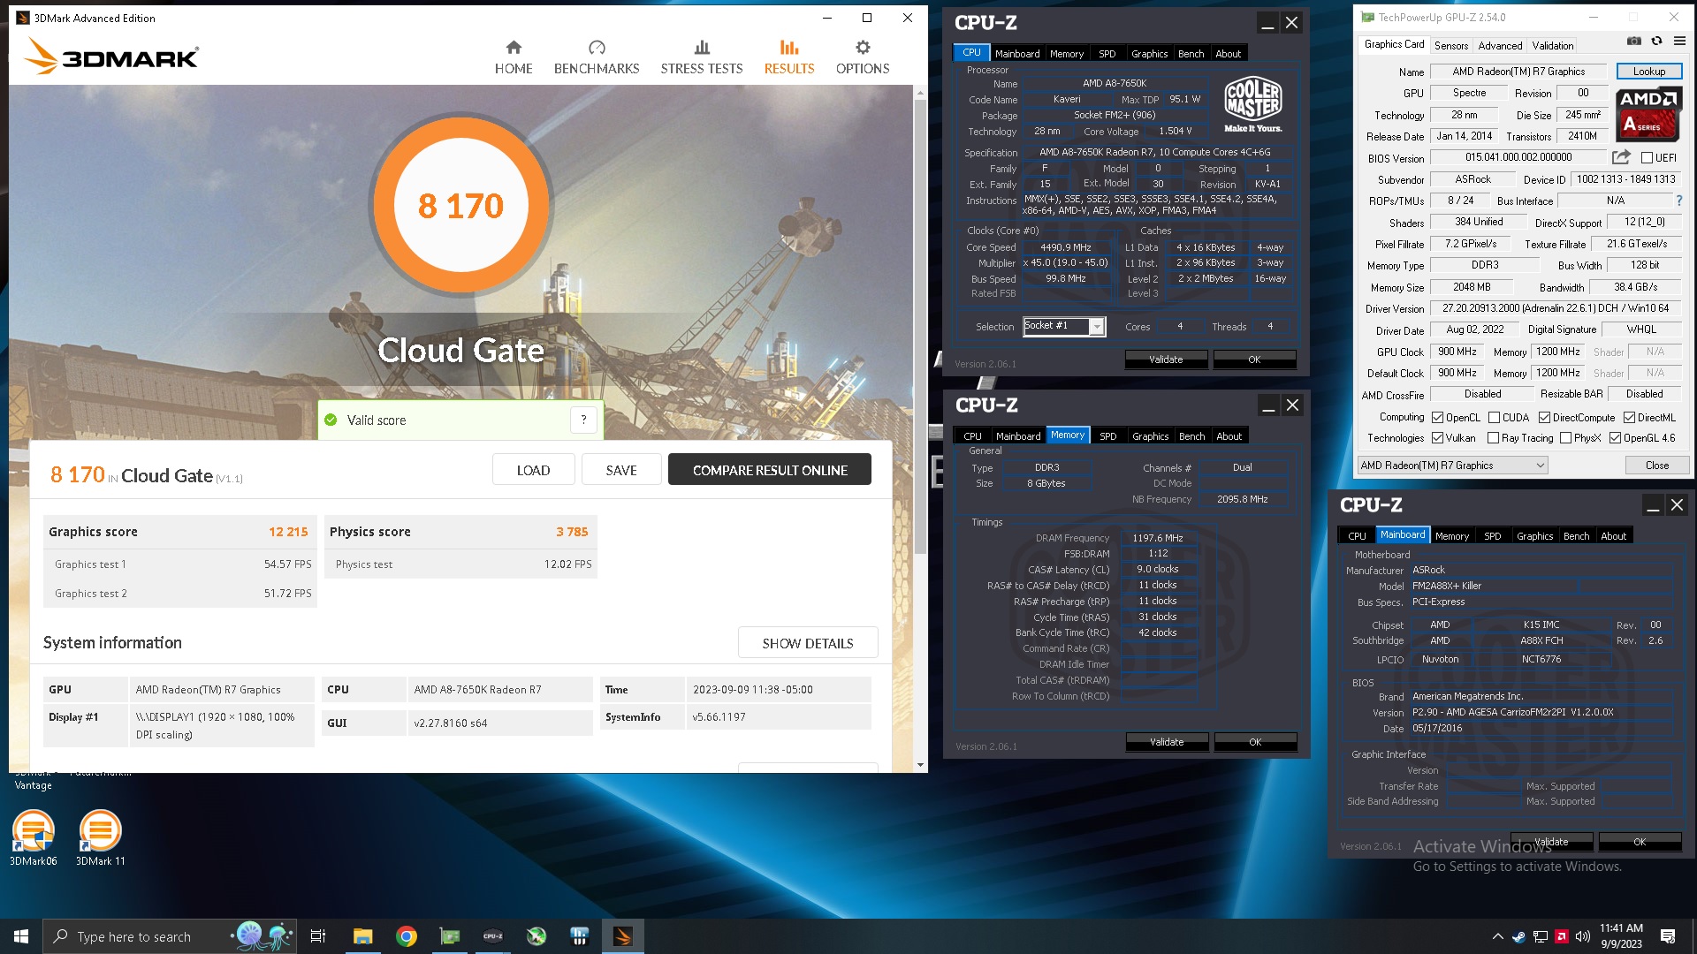Screen dimensions: 1697x954
Task: Click the LOAD button in 3DMark
Action: coord(533,470)
